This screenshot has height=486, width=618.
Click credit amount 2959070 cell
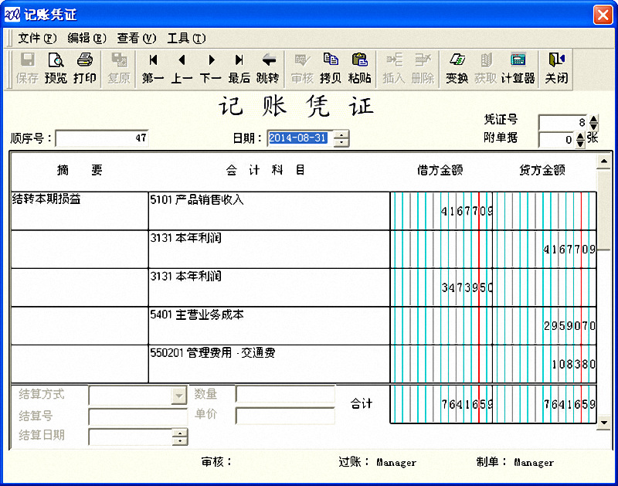(545, 326)
